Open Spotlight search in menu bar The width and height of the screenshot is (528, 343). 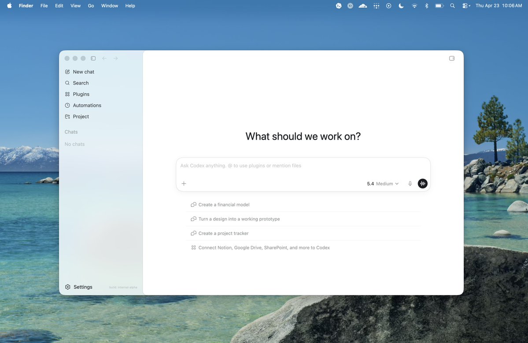(x=452, y=6)
